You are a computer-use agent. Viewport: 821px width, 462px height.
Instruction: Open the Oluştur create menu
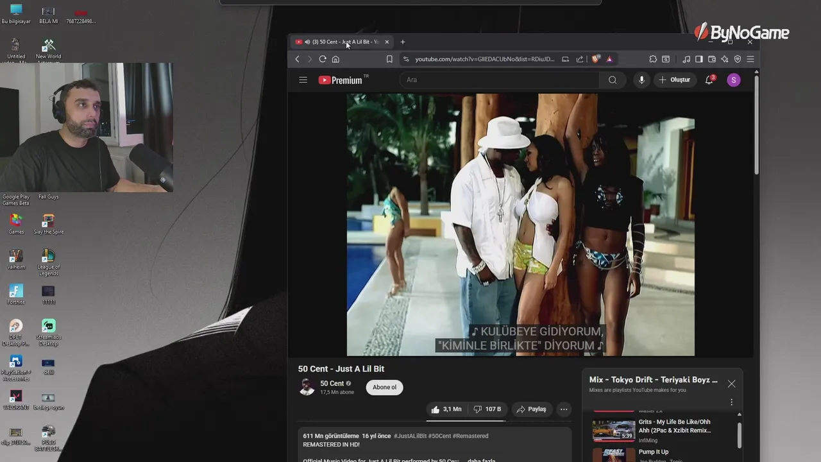pos(675,80)
